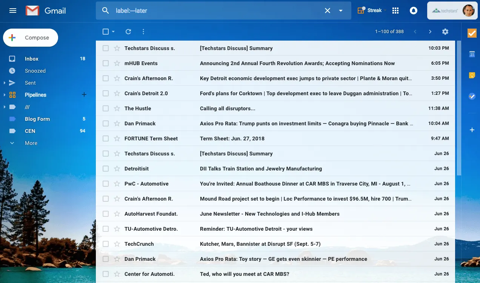The width and height of the screenshot is (480, 283).
Task: Click the clear search X button
Action: [327, 11]
